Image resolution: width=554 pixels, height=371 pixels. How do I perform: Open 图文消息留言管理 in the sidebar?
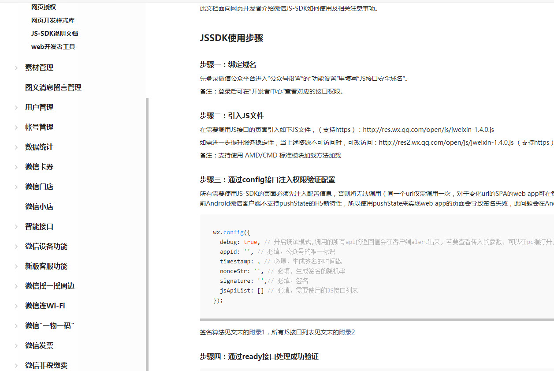(53, 87)
